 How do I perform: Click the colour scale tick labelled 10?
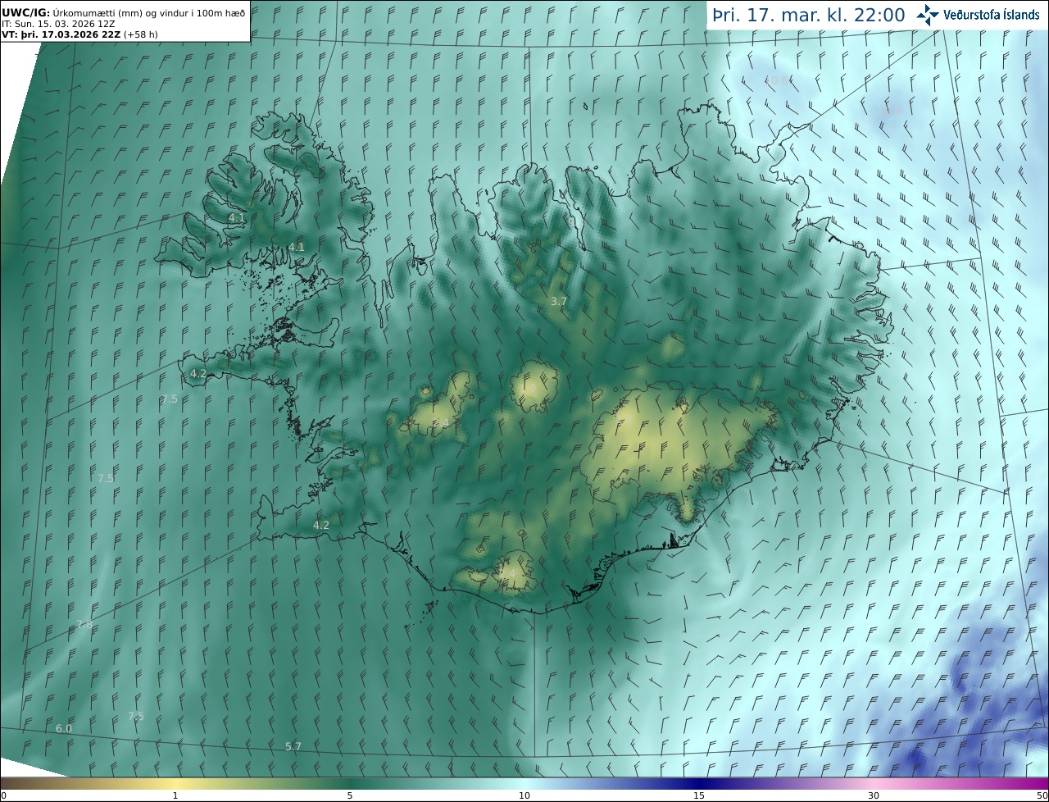pos(524,795)
